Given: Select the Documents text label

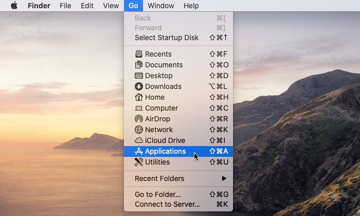Looking at the screenshot, I should (x=164, y=65).
